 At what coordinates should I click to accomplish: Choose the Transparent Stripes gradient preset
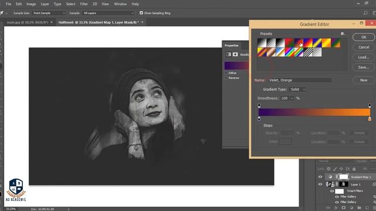pos(308,52)
